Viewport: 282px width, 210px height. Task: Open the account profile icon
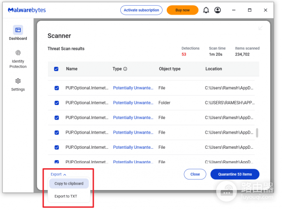(218, 10)
